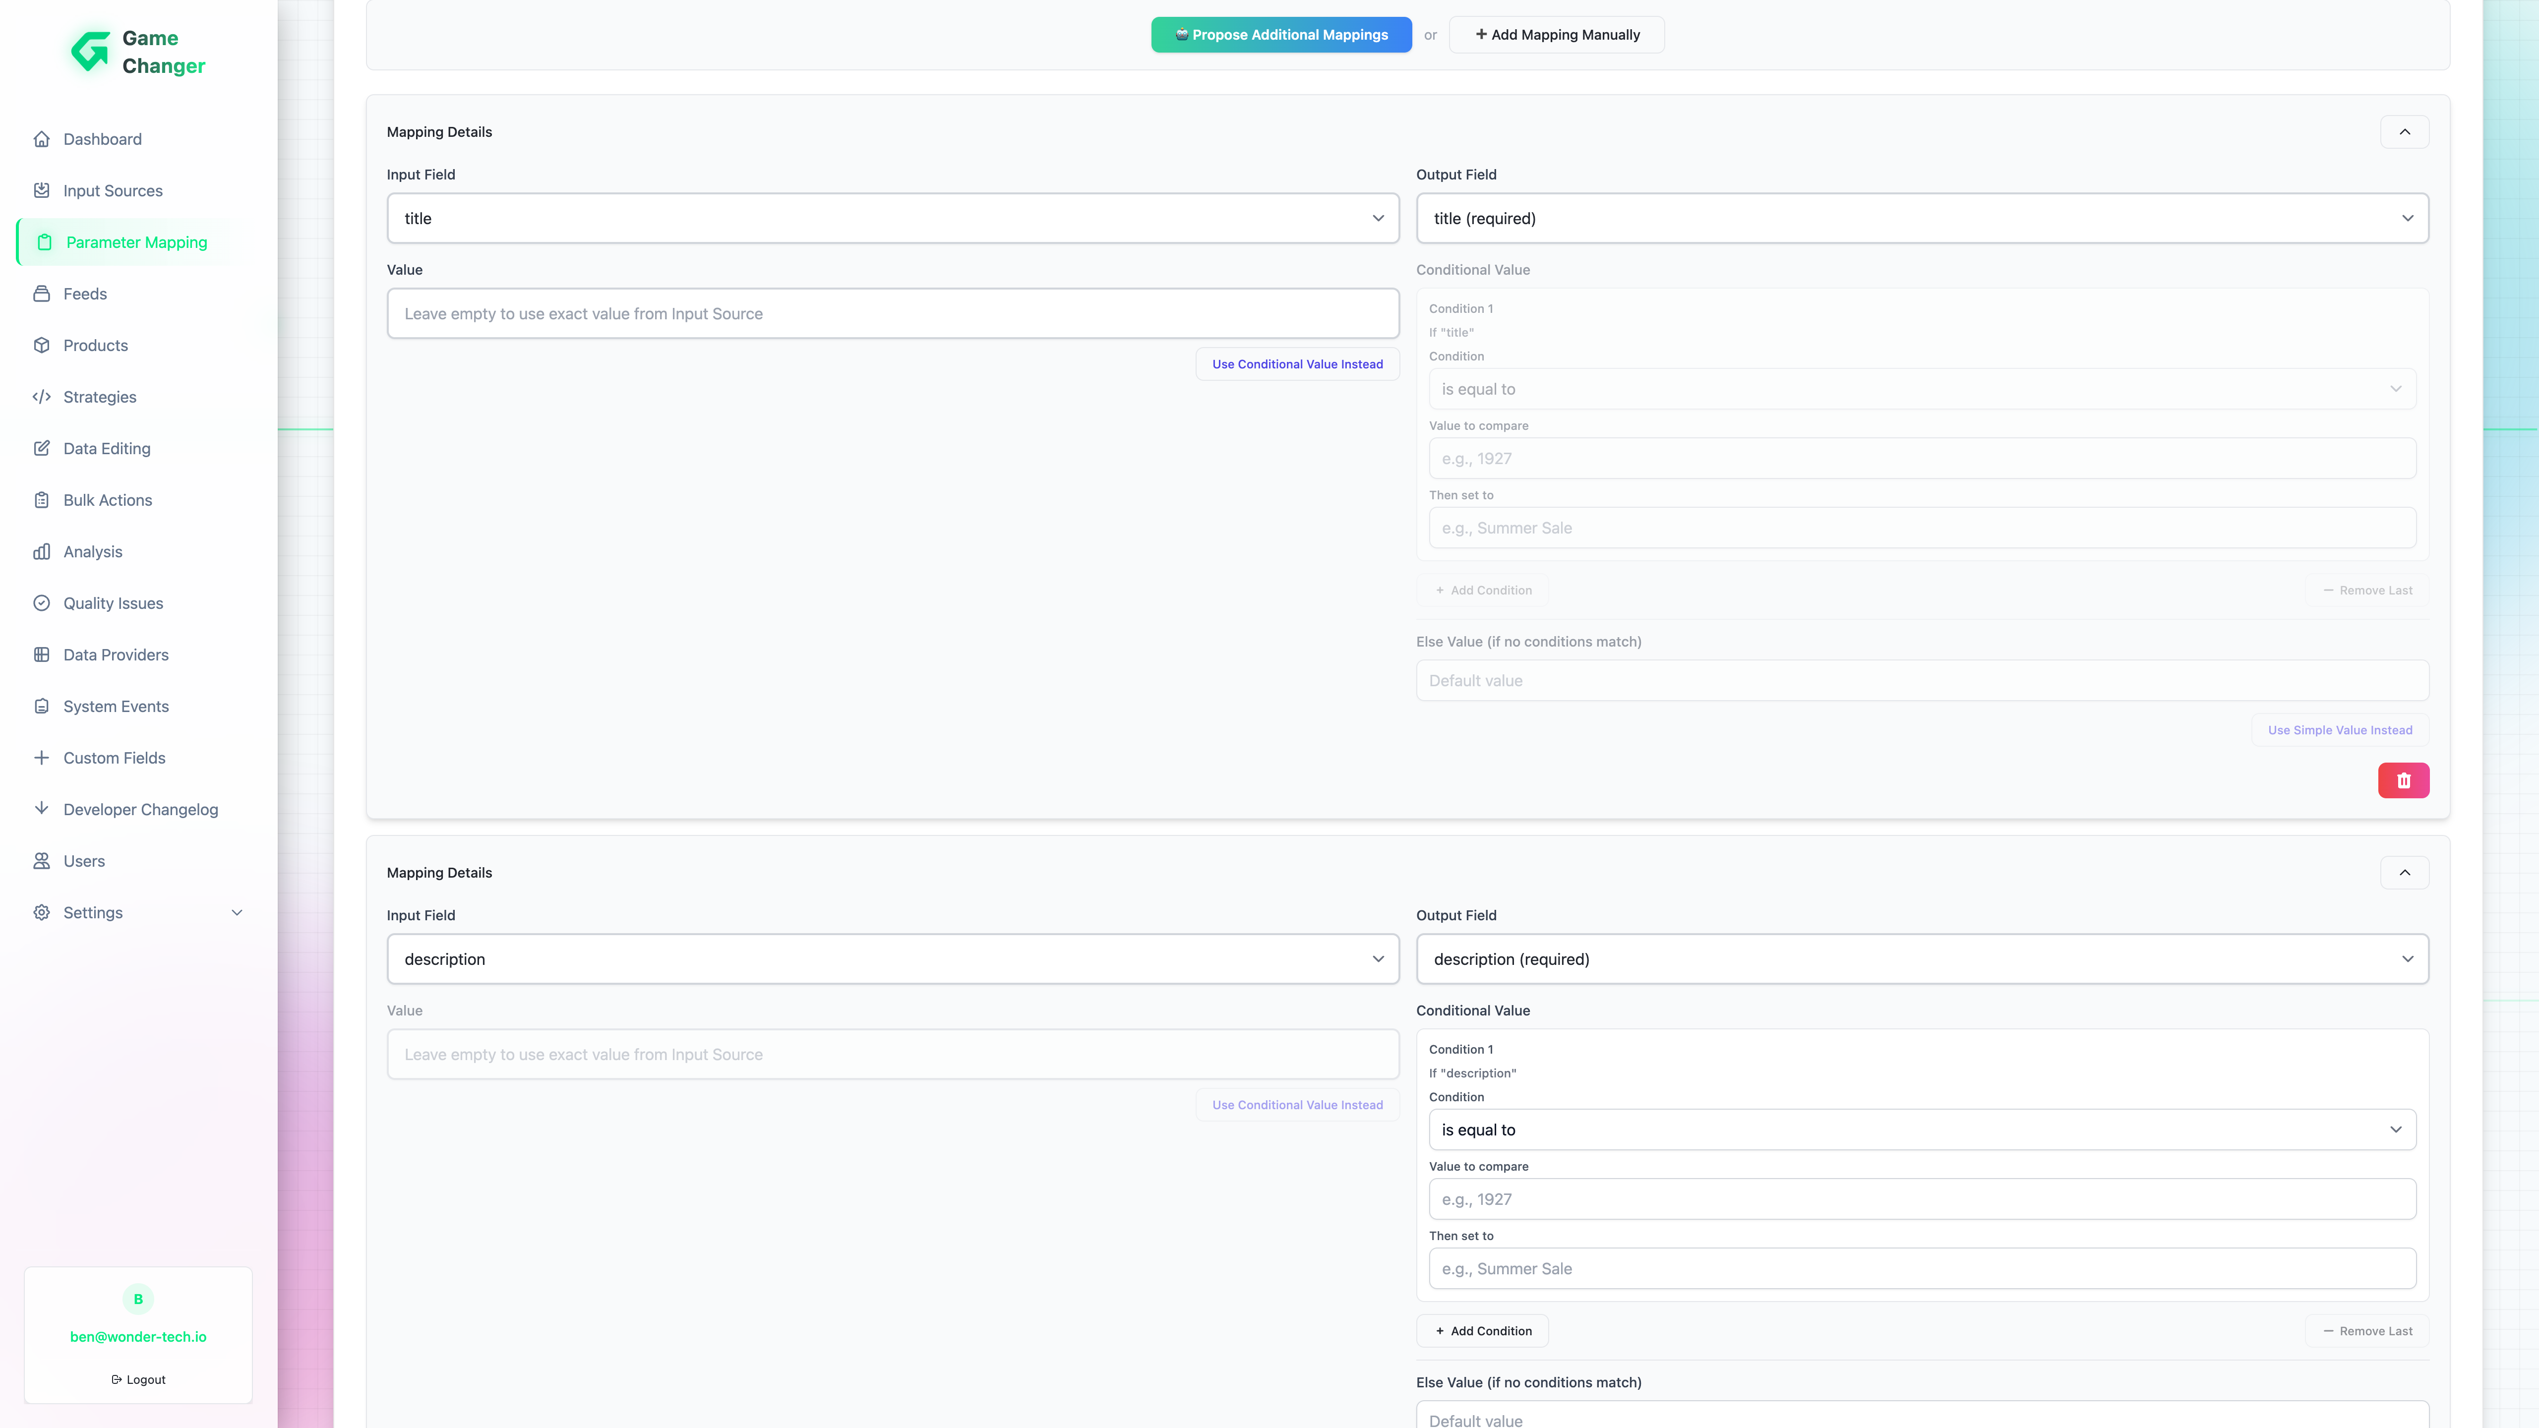Navigate to Products
This screenshot has width=2539, height=1428.
coord(95,345)
